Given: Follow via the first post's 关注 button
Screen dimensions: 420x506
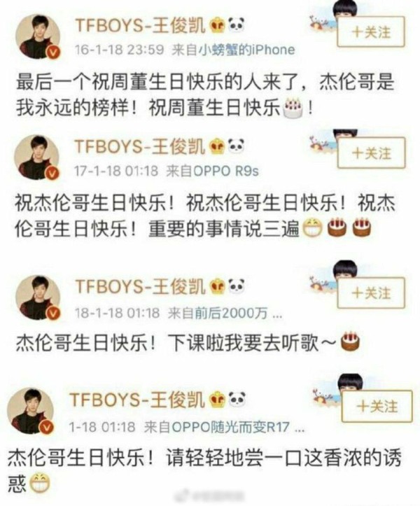Looking at the screenshot, I should [370, 32].
